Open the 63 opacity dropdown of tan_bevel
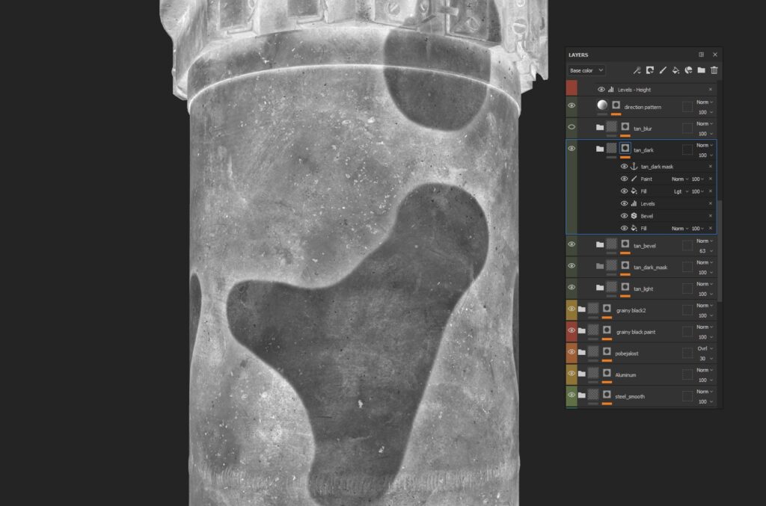The image size is (766, 506). point(705,251)
